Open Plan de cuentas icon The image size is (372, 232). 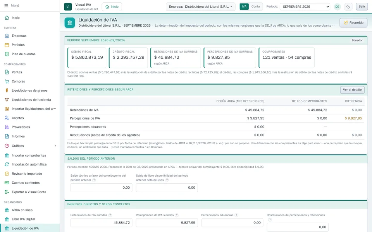pos(7,54)
